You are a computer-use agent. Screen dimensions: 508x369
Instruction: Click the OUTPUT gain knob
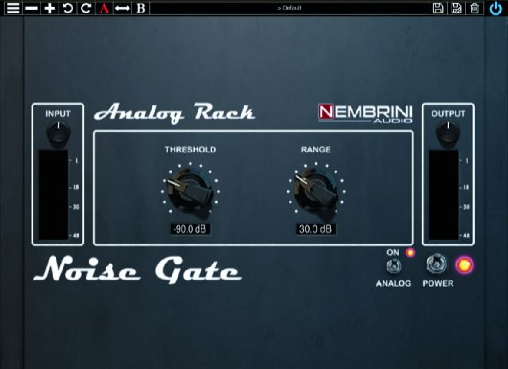(448, 133)
